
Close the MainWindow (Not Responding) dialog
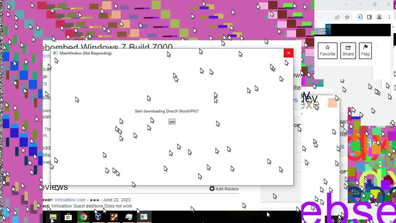288,53
